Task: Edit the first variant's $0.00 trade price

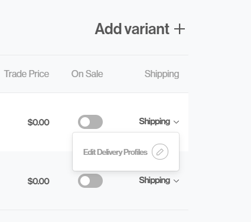Action: pos(38,122)
